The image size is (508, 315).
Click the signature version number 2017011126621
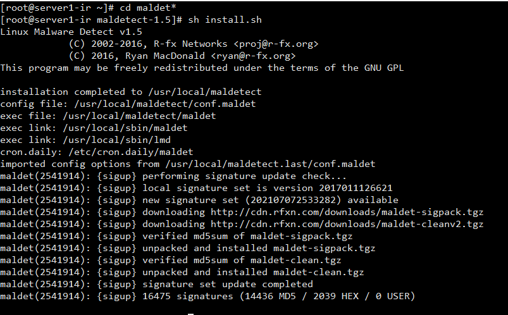(356, 188)
